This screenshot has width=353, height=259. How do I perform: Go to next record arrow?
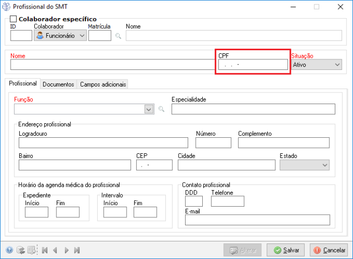coord(67,250)
